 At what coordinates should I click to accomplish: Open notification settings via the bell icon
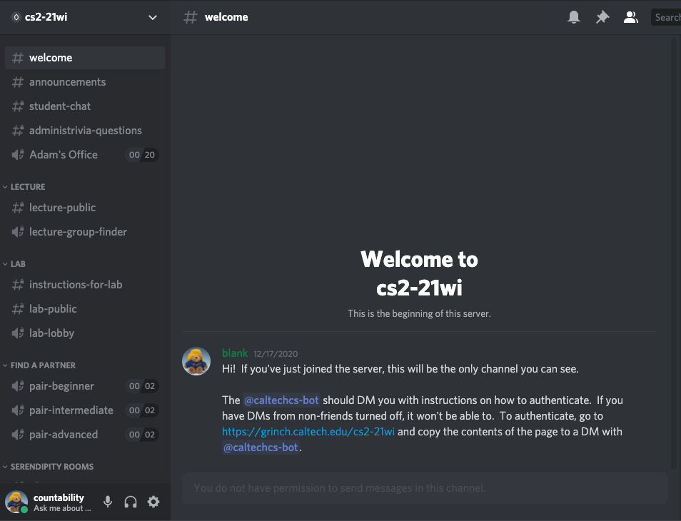(573, 16)
